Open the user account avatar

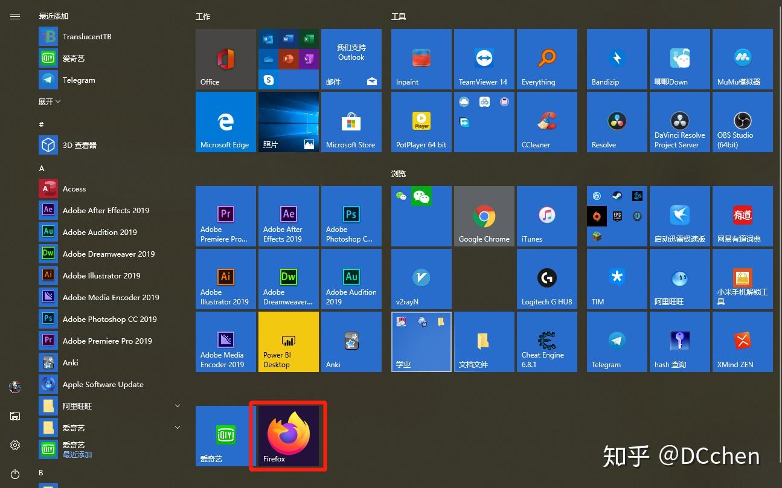point(15,387)
